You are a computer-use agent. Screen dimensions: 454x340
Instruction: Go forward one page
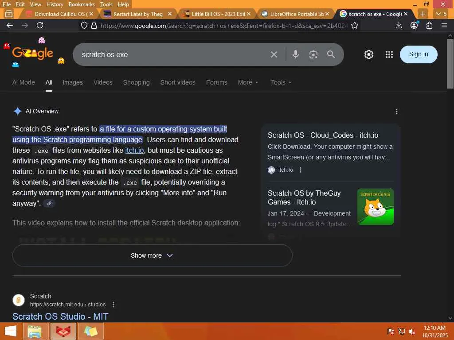coord(25,25)
